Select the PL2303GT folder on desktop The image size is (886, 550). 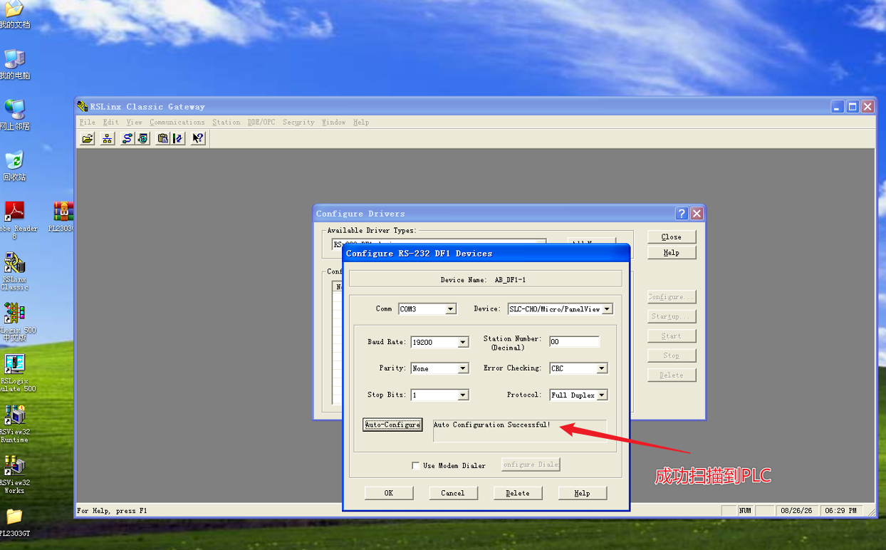[14, 522]
